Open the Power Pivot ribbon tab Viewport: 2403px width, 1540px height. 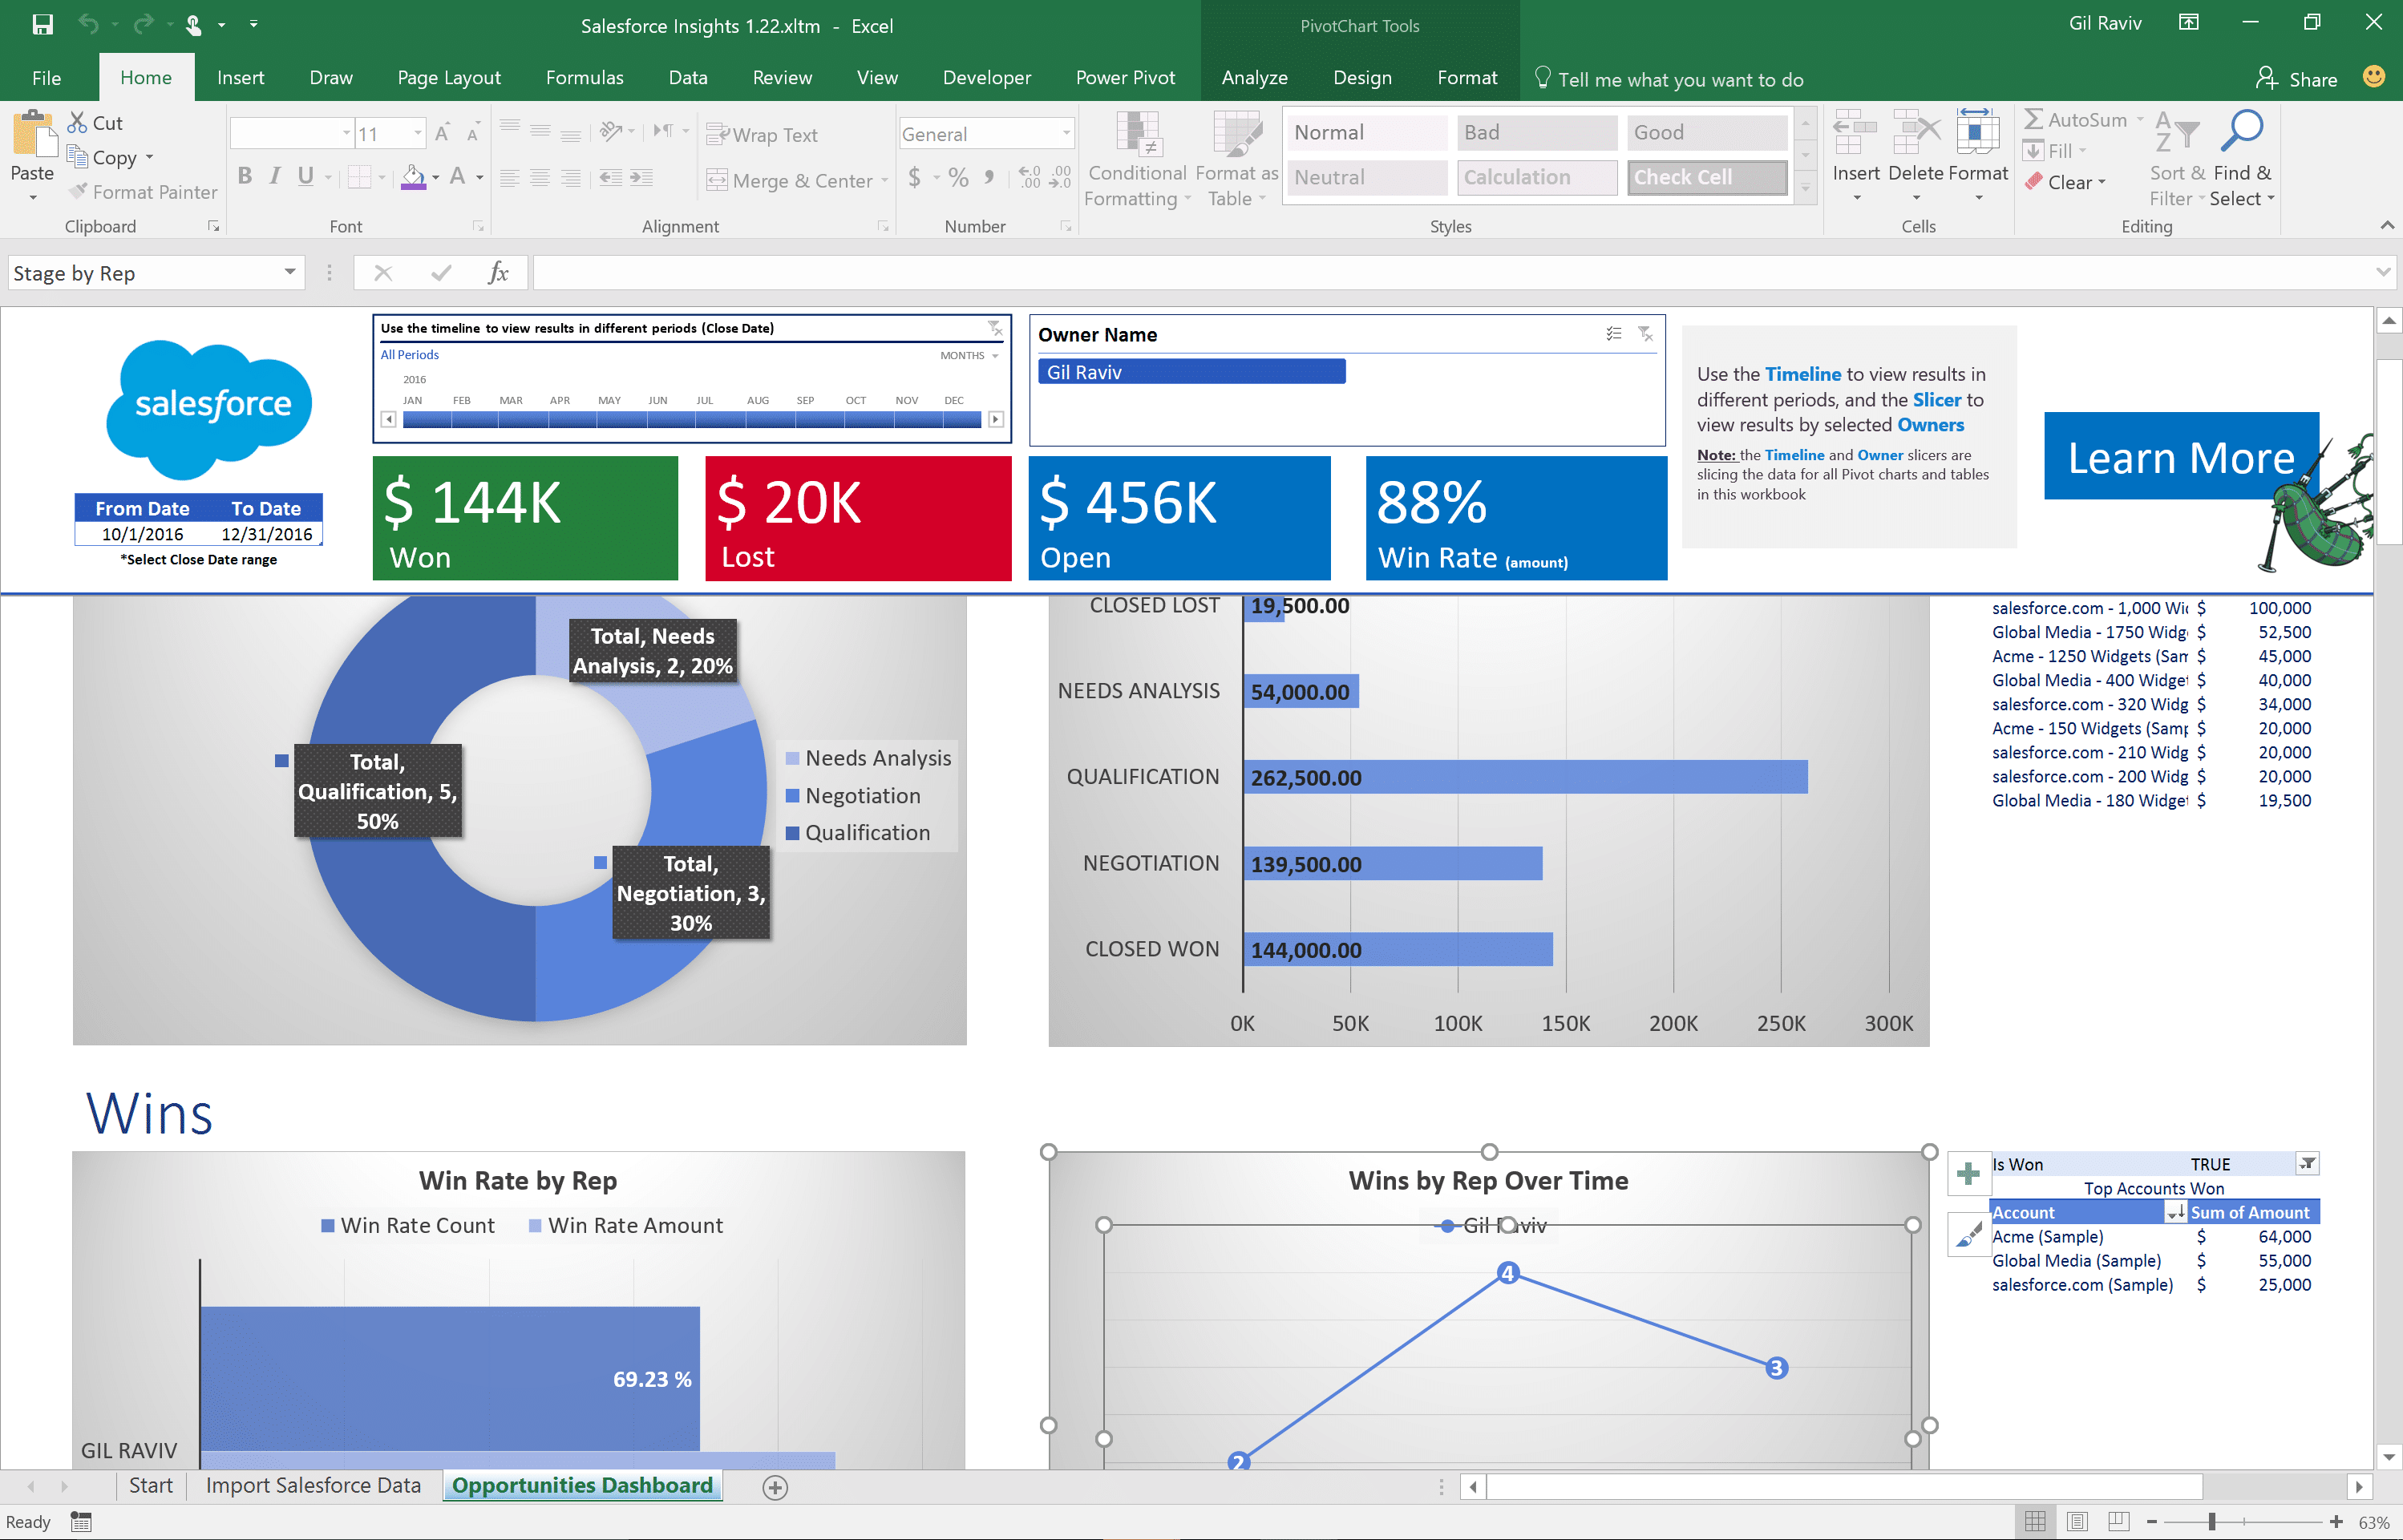pyautogui.click(x=1125, y=78)
